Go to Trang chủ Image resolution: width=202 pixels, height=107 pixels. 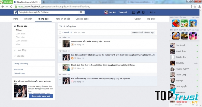tap(123, 12)
